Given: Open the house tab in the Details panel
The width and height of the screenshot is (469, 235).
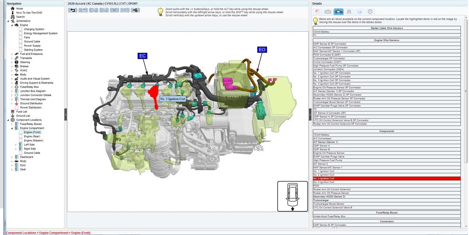Looking at the screenshot, I should click(x=317, y=12).
